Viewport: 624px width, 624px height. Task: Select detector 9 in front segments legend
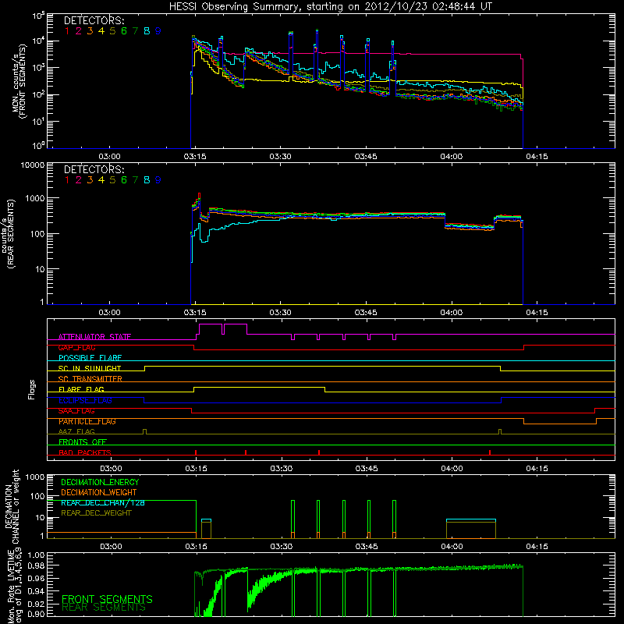pos(158,31)
